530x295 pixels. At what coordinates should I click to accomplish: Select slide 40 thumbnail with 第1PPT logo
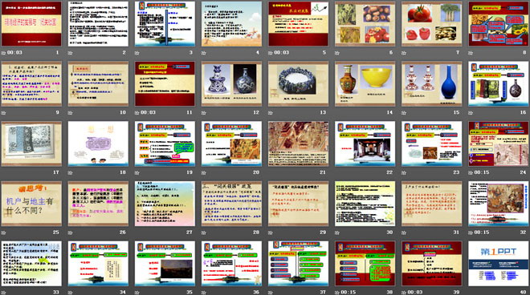coord(498,264)
